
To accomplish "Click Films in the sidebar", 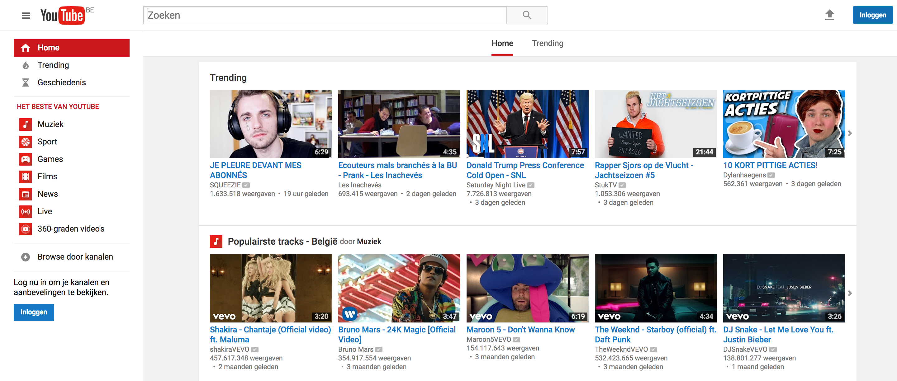I will 47,176.
